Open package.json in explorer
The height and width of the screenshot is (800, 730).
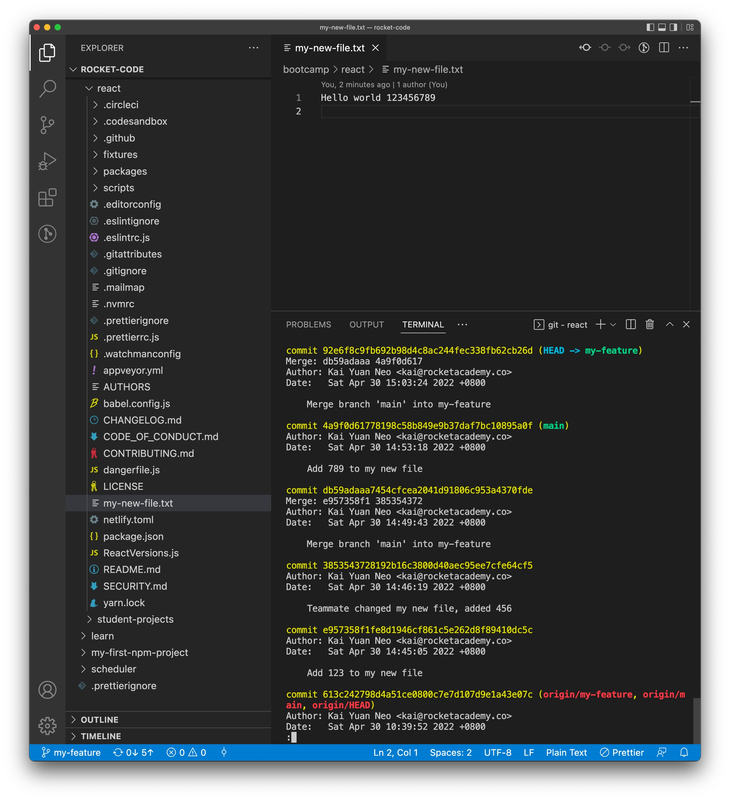point(168,536)
